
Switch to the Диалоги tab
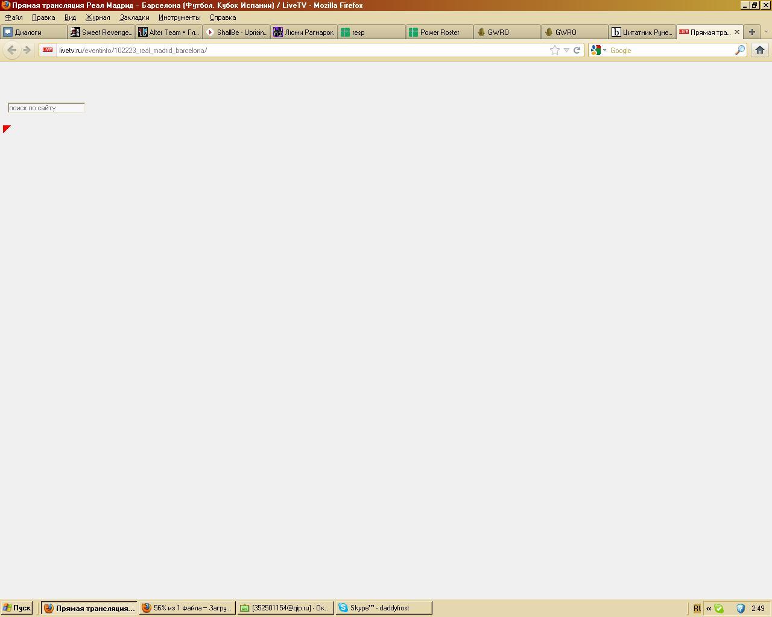(34, 32)
